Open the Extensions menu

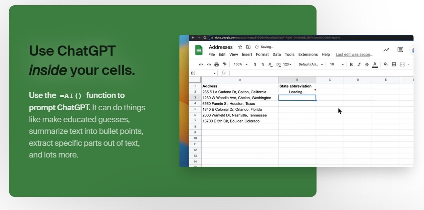[x=308, y=55]
